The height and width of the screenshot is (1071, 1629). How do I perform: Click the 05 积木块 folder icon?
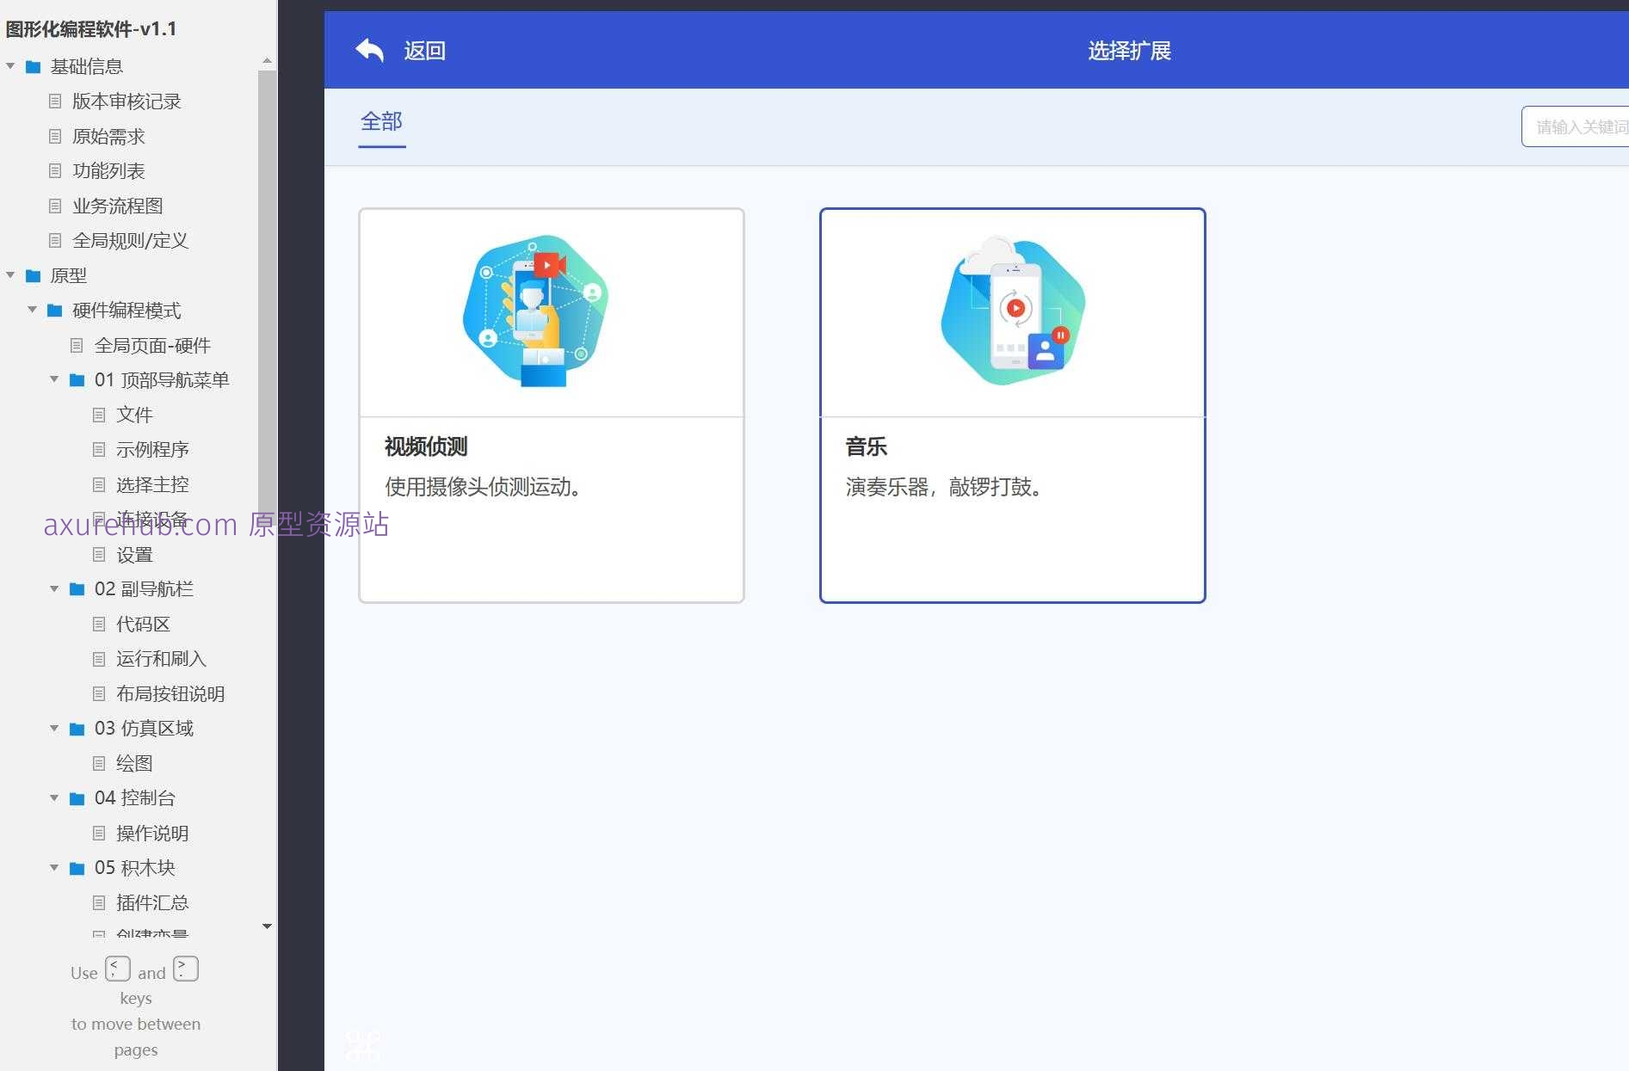click(77, 868)
